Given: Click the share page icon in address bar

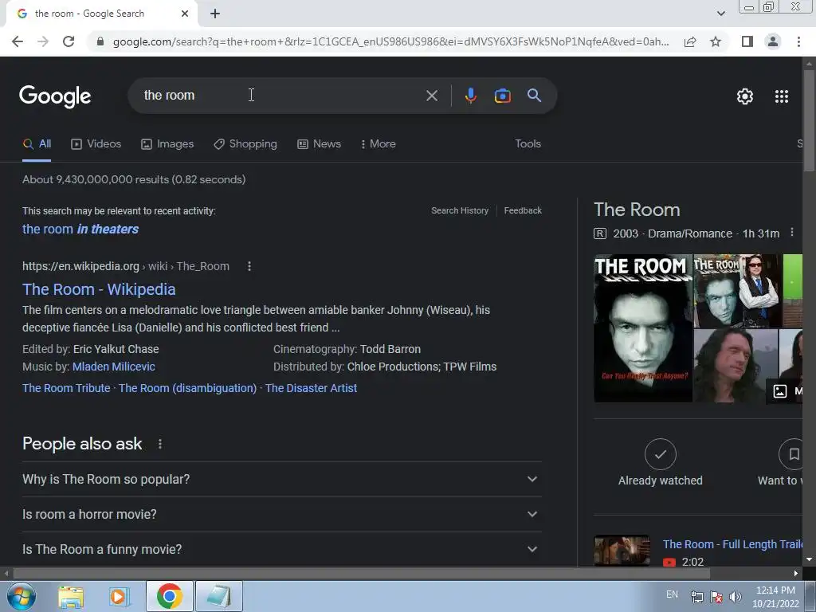Looking at the screenshot, I should point(690,41).
